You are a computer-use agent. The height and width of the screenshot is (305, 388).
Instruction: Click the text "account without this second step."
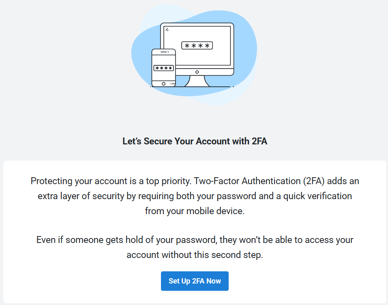point(195,255)
